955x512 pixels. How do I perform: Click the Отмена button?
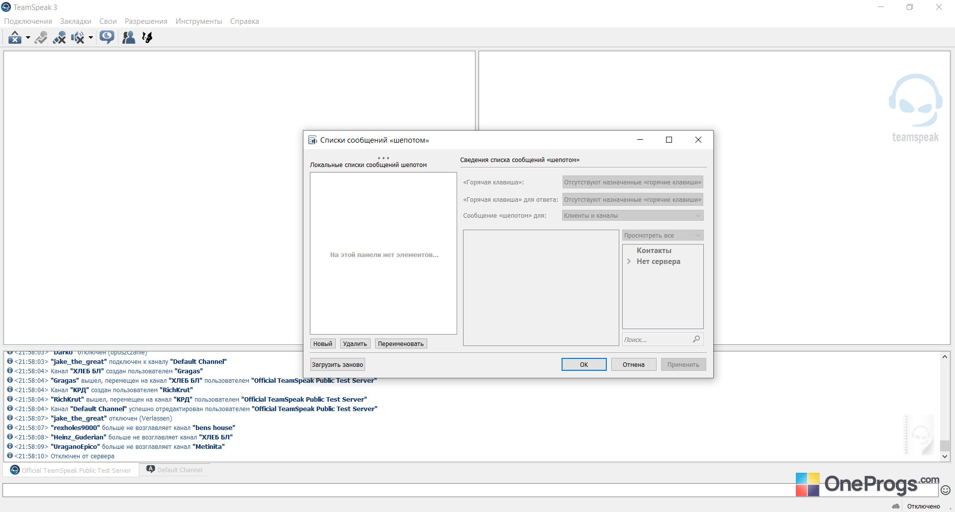[634, 364]
